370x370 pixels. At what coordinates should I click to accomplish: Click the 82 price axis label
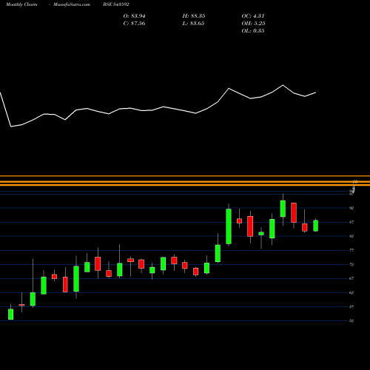(x=351, y=236)
